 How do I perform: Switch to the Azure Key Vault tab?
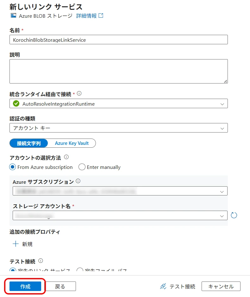72,143
